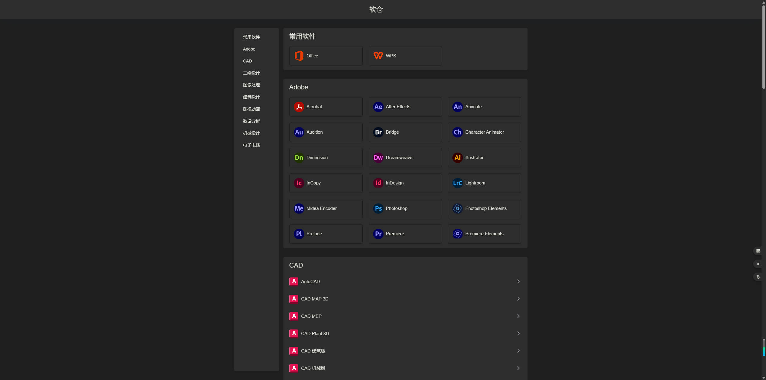Click the bell notification floating button
The image size is (766, 380).
(x=758, y=277)
